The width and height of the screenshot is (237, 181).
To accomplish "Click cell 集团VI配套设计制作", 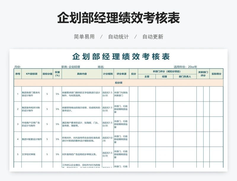I will [32, 139].
